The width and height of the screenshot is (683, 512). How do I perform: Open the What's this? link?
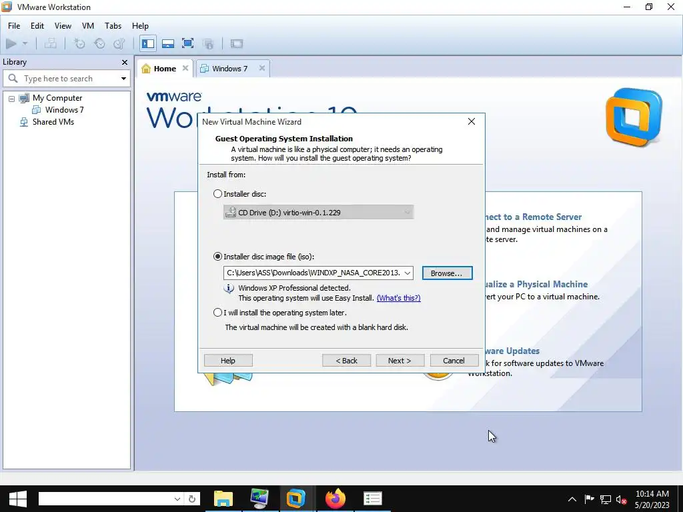[x=399, y=298]
